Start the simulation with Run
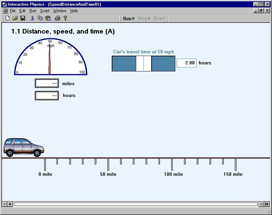This screenshot has height=215, width=272. pos(129,18)
